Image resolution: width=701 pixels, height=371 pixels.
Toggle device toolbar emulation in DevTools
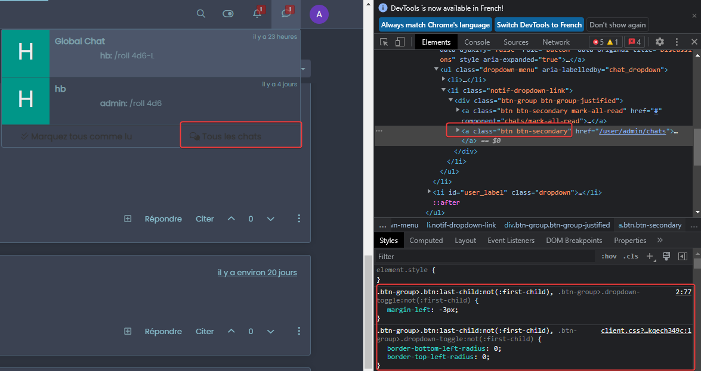click(x=400, y=42)
